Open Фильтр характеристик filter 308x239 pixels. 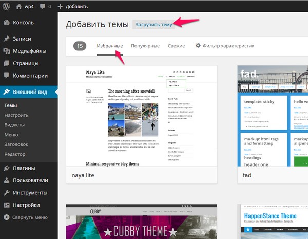pos(225,46)
